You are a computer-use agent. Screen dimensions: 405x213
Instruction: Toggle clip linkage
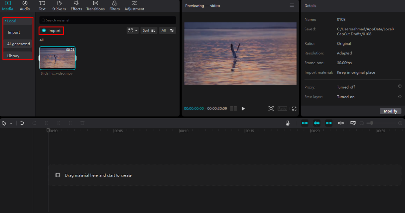[x=329, y=123]
